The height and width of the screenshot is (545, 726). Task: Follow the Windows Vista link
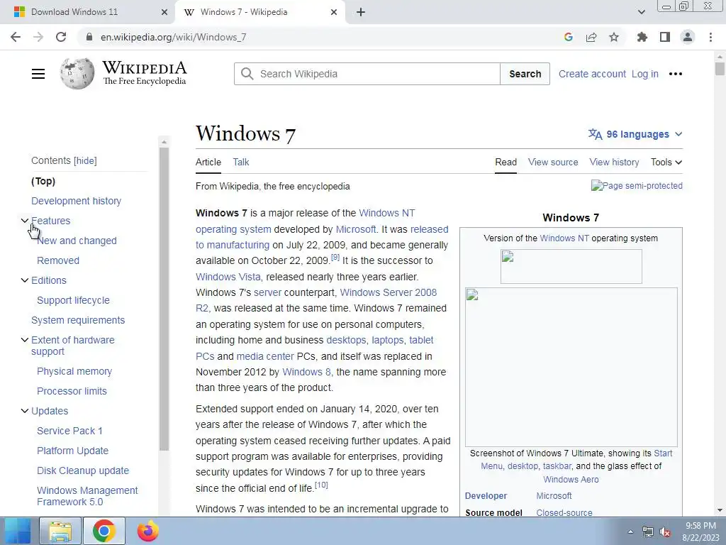[x=228, y=277]
